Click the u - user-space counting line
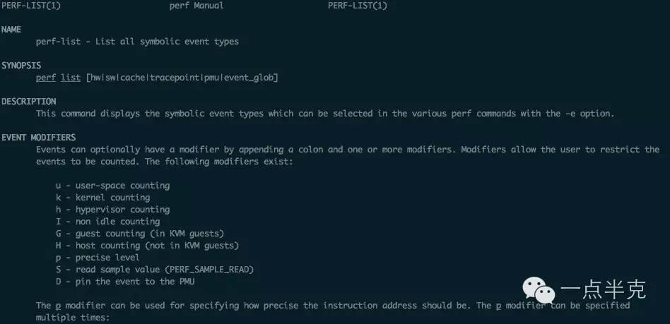This screenshot has height=324, width=670. [x=113, y=186]
